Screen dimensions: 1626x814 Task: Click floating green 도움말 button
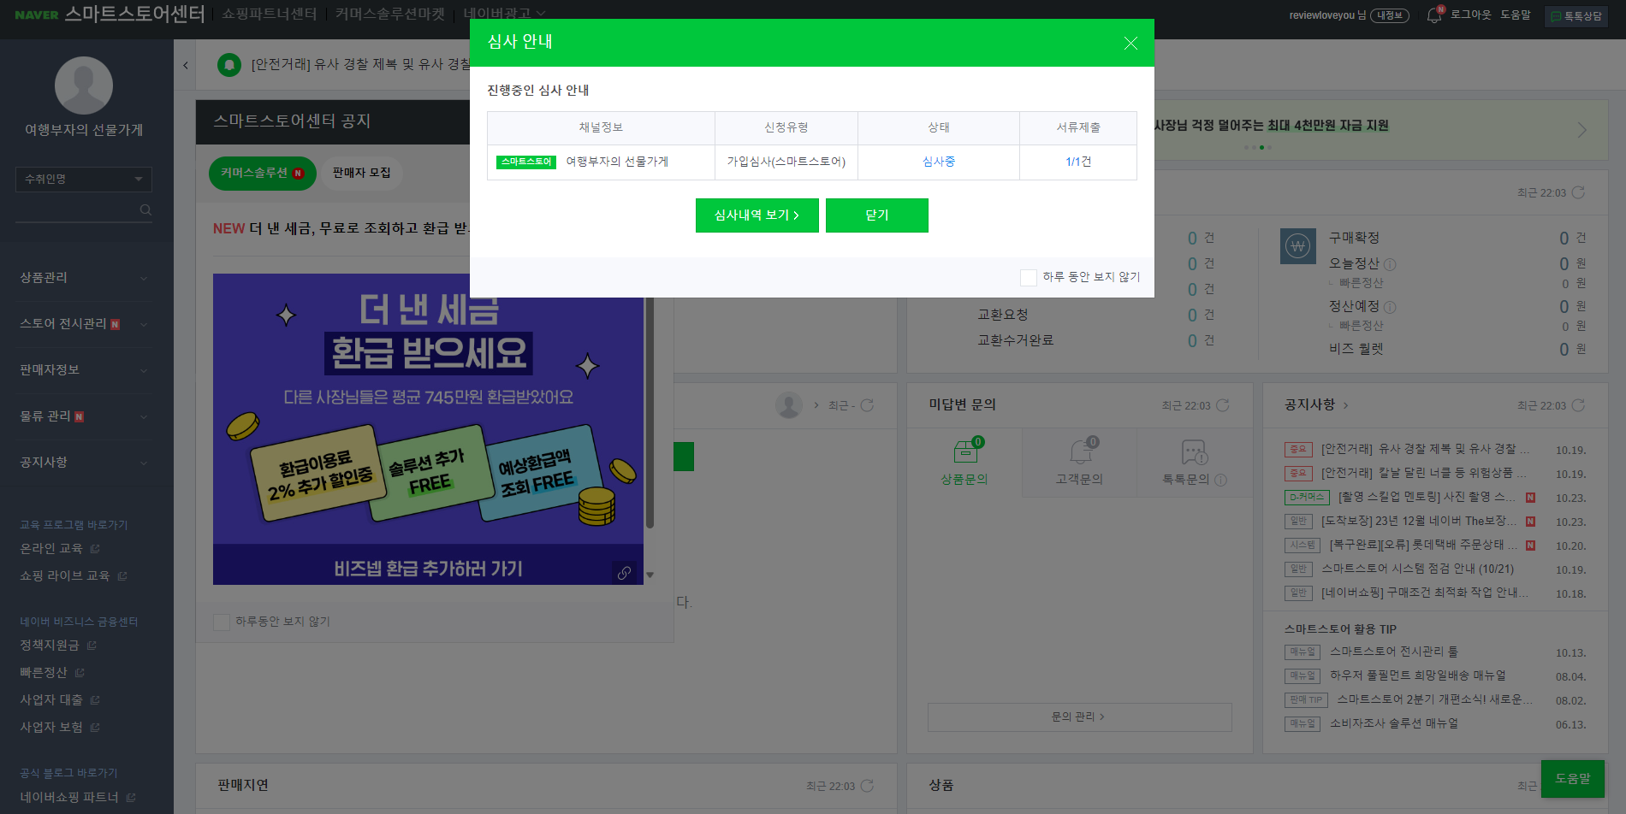[x=1572, y=779]
